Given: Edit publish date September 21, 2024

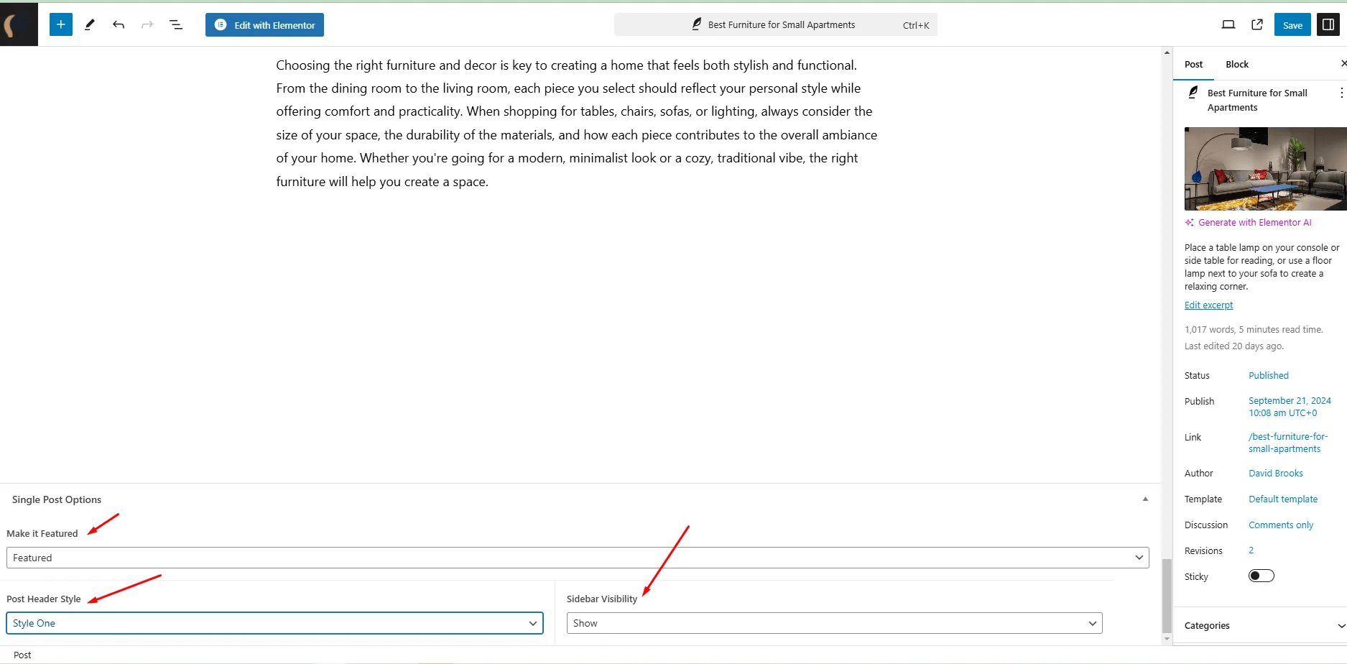Looking at the screenshot, I should 1290,407.
